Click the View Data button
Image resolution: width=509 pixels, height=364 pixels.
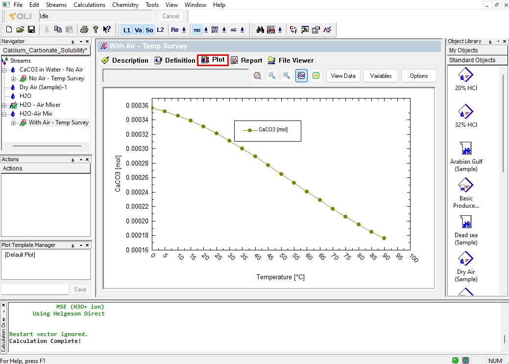tap(343, 75)
